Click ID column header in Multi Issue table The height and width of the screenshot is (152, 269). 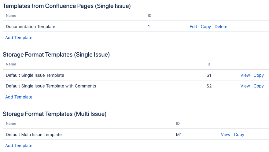point(178,124)
